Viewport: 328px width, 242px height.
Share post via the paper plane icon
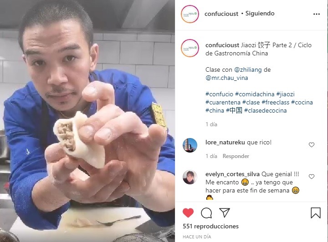(x=225, y=212)
